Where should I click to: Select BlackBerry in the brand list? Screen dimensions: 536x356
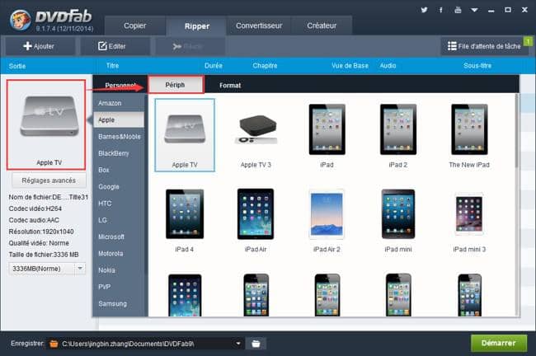pos(119,153)
